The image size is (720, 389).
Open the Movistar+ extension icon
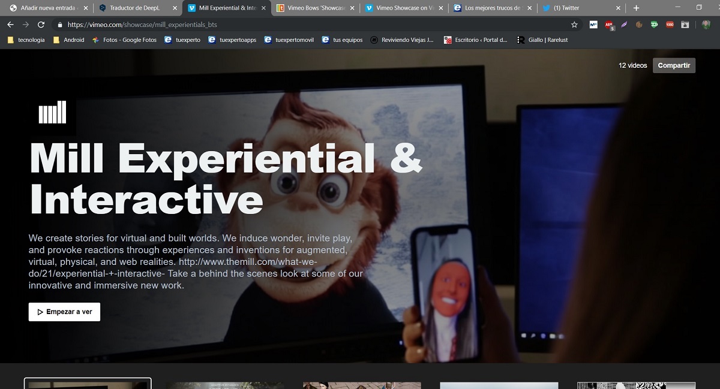point(593,25)
